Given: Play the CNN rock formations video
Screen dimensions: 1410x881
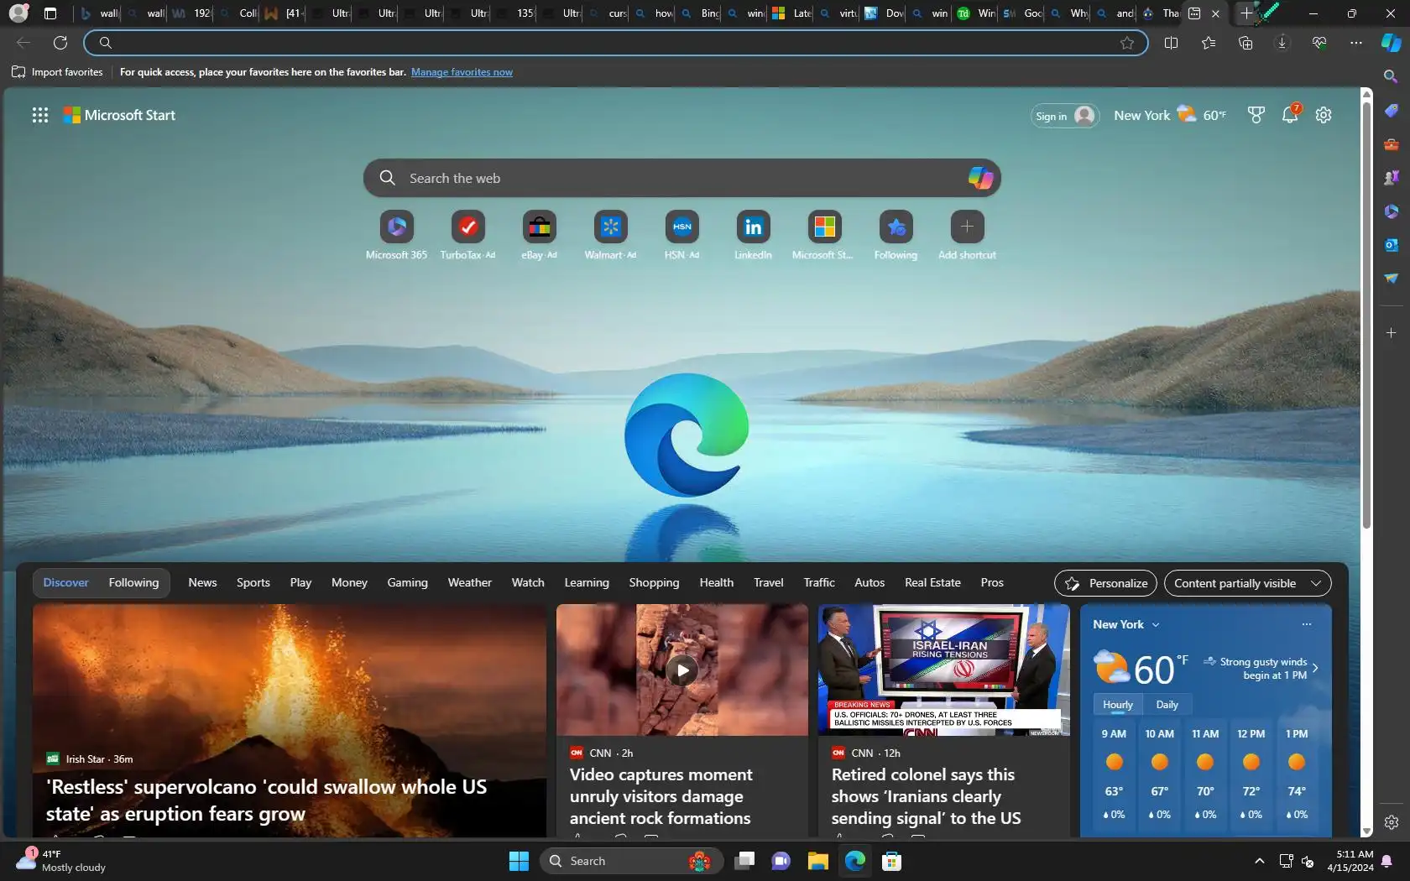Looking at the screenshot, I should [x=682, y=670].
